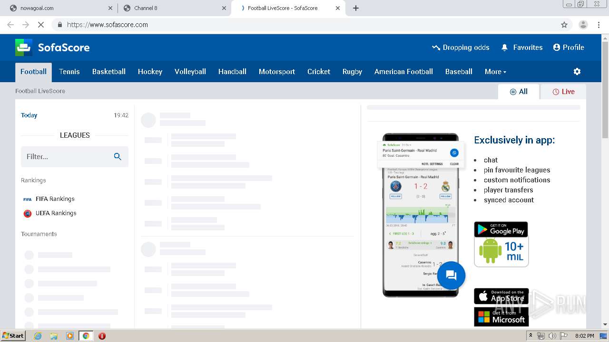609x342 pixels.
Task: Select the Football sport tab
Action: (x=33, y=72)
